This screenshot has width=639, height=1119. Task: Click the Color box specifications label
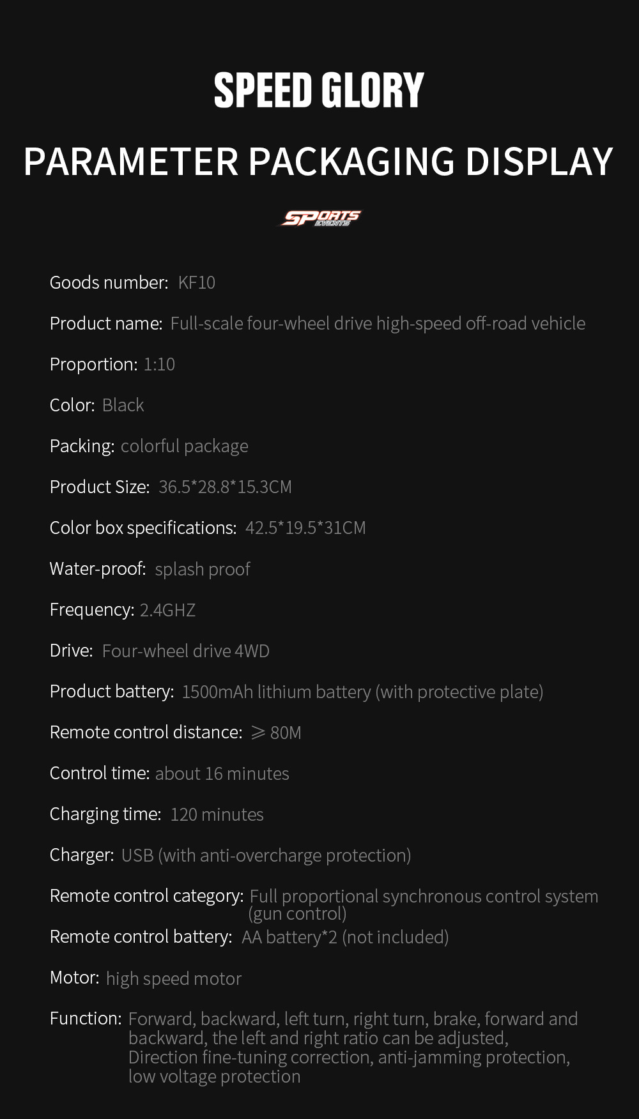pyautogui.click(x=143, y=528)
